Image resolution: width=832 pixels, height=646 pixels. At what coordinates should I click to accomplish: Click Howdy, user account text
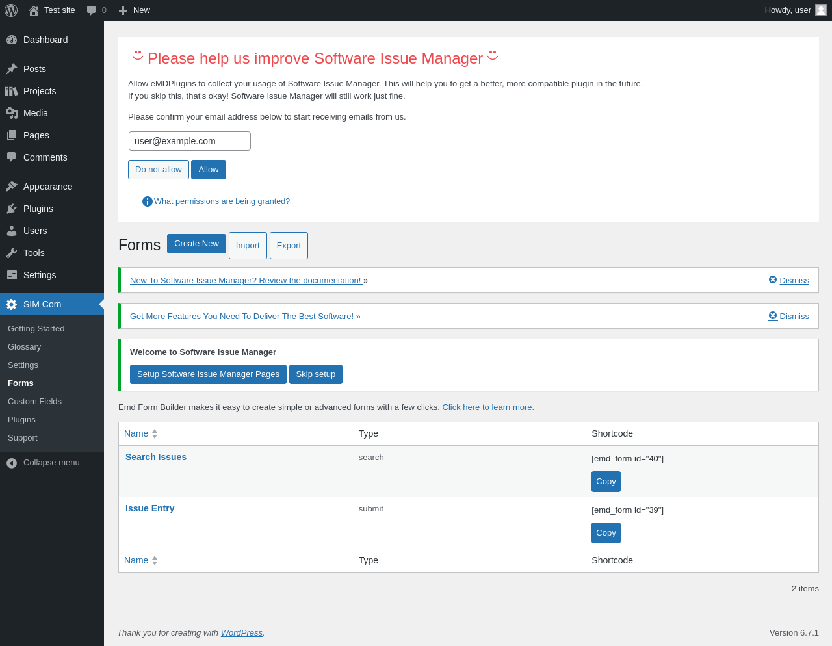pyautogui.click(x=788, y=10)
